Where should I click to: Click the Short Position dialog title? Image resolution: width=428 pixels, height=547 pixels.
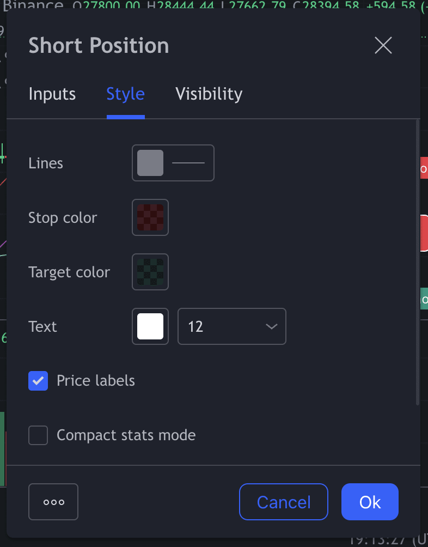coord(99,46)
